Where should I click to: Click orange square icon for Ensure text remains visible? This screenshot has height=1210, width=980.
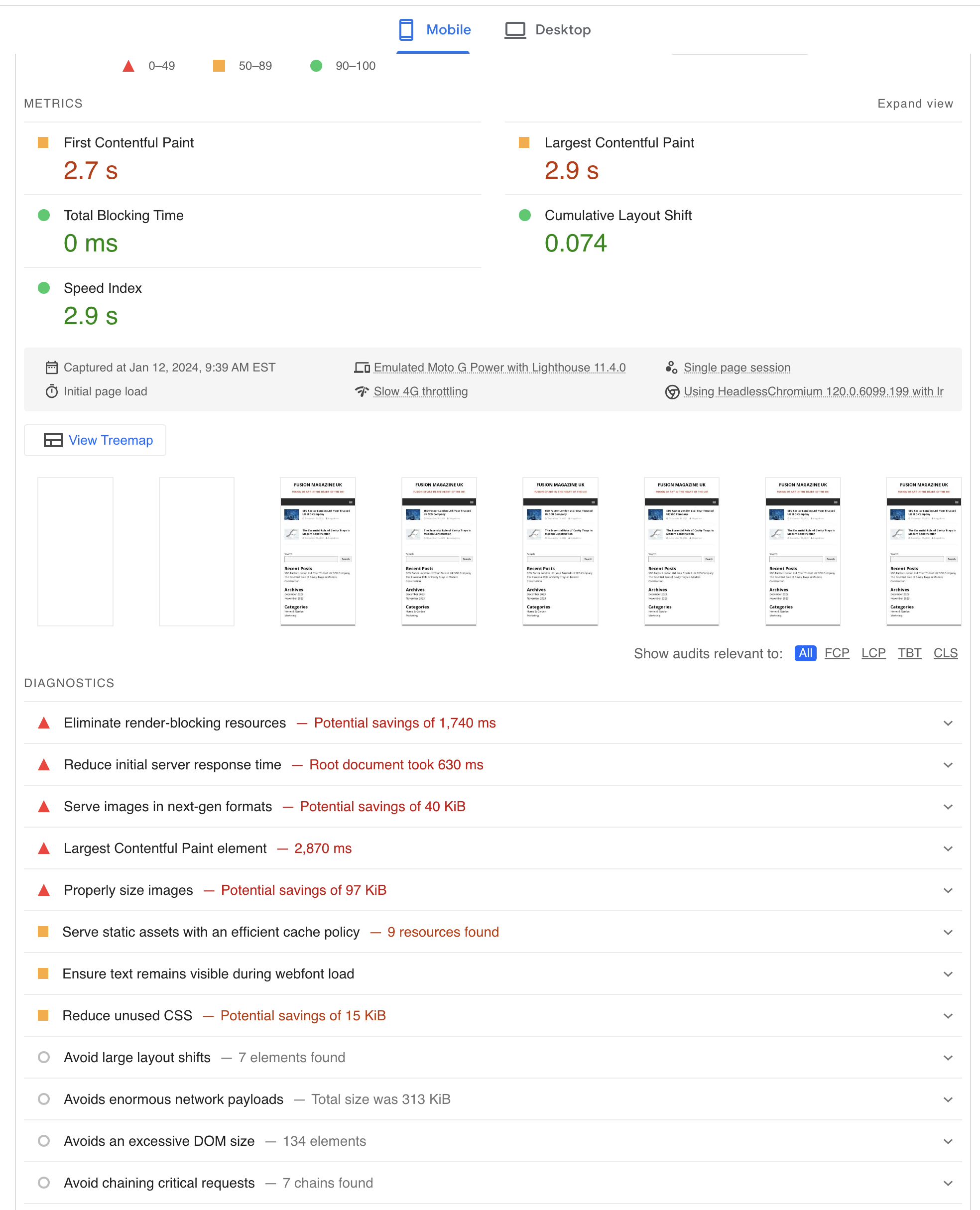(x=43, y=973)
